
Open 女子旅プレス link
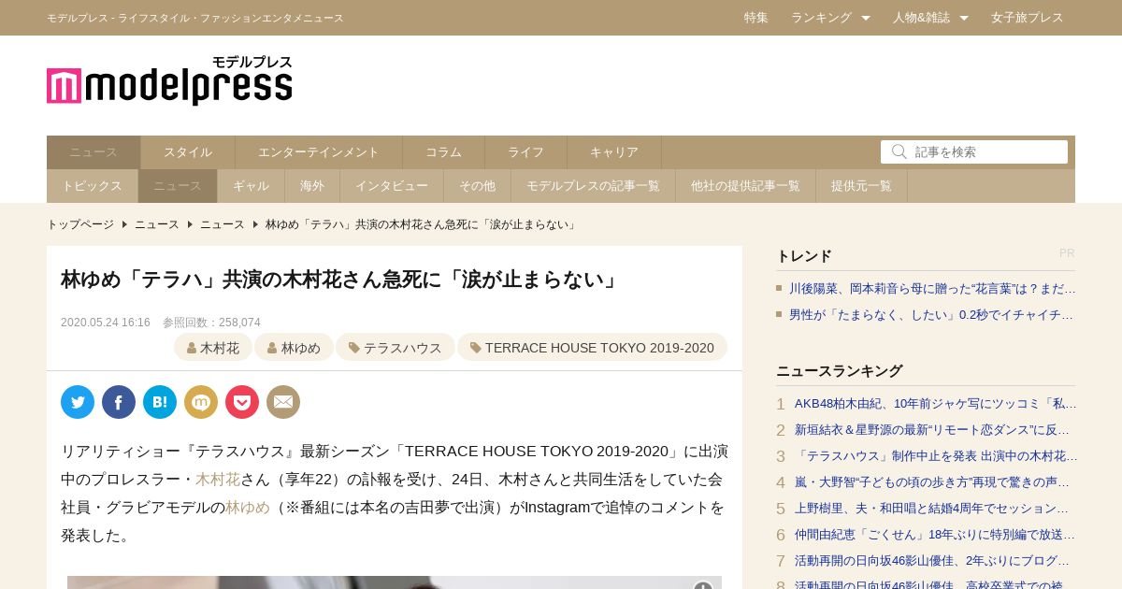click(1028, 18)
